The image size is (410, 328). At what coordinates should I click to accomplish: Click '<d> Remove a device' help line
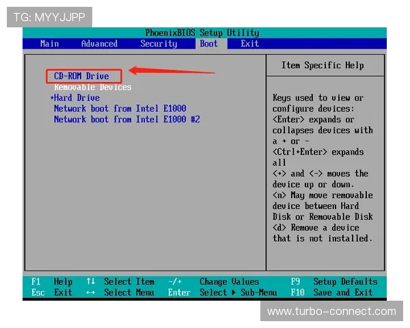316,228
